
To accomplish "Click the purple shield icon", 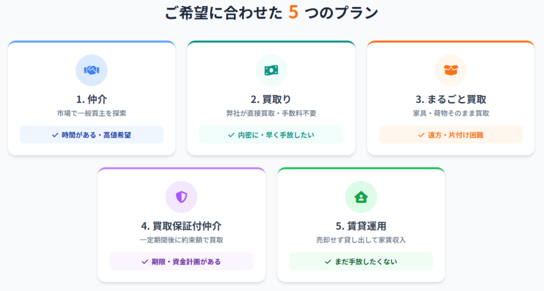I will click(182, 197).
